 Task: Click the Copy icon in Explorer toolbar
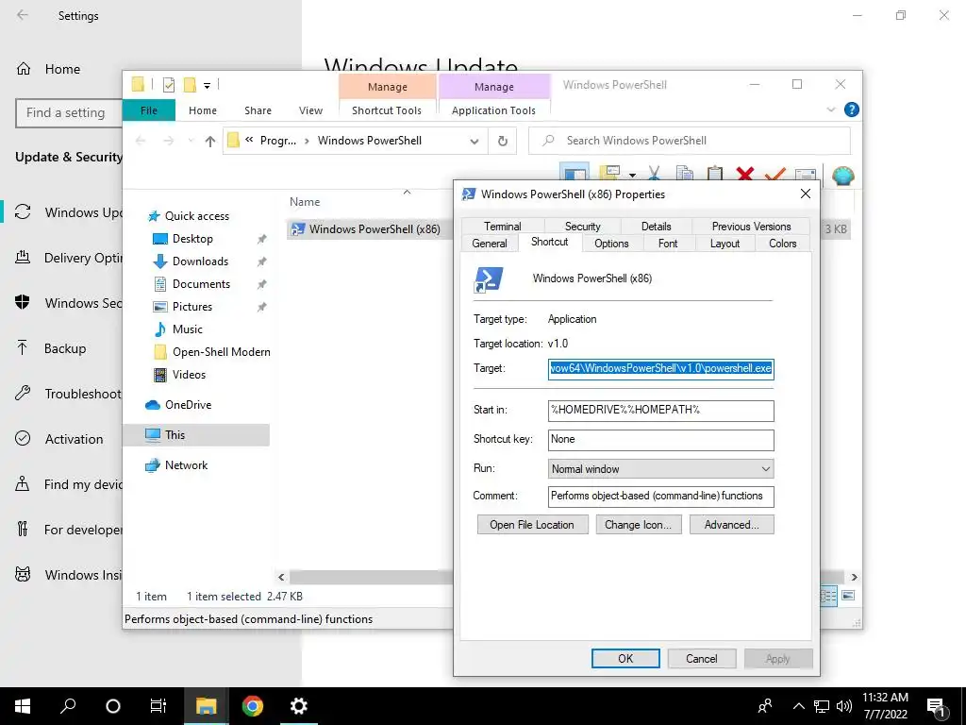(x=685, y=175)
